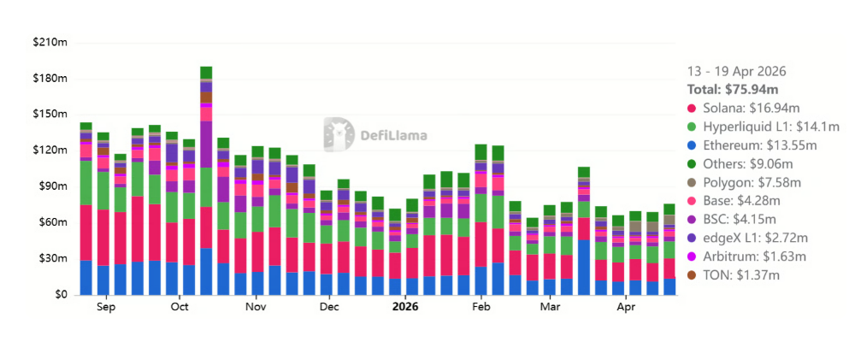Click the 'Ethereum: $13.55m' legend text
861x342 pixels.
759,145
